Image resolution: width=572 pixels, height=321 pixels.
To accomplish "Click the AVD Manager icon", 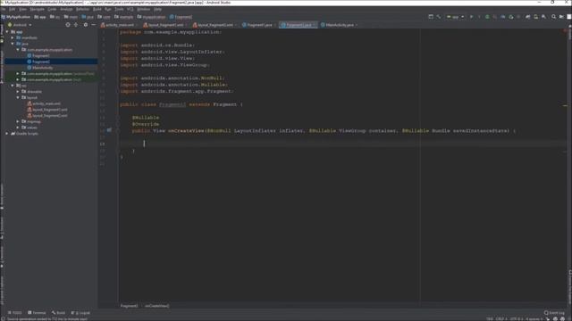I will pyautogui.click(x=535, y=17).
